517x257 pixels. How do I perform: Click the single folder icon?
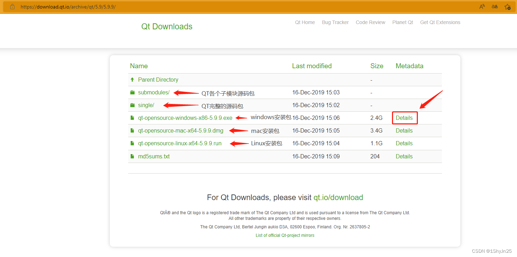[132, 105]
